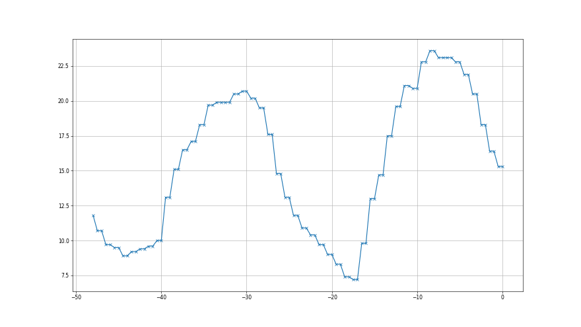
Task: Click the y-axis tick label 17.5
Action: pos(62,136)
